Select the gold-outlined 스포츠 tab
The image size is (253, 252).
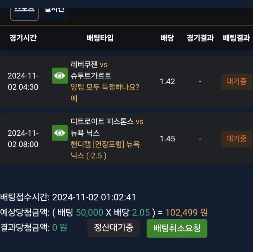24,11
